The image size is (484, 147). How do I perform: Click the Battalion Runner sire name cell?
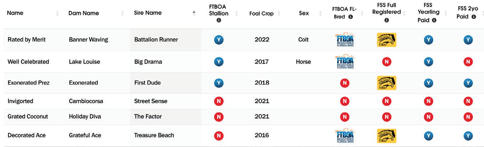[156, 40]
